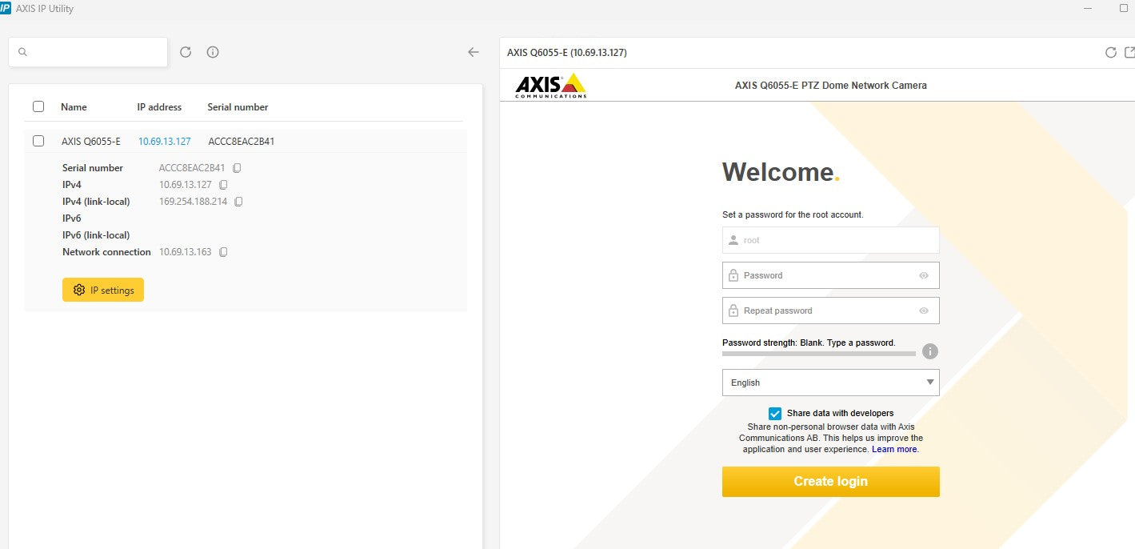Click the Network connection label
Screen dimensions: 1135x549
pyautogui.click(x=106, y=252)
